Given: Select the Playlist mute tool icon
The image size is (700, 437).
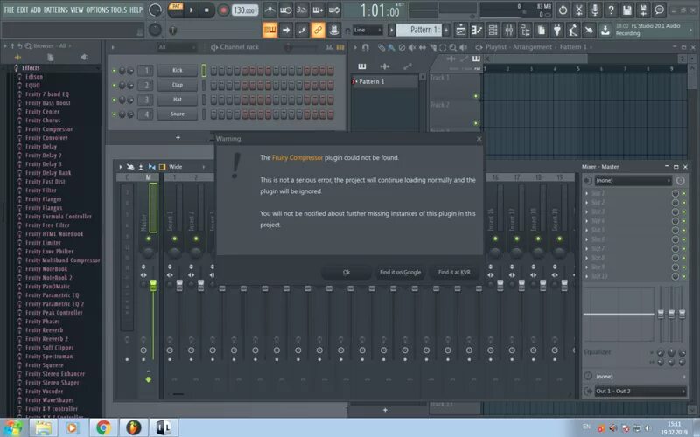Looking at the screenshot, I should pyautogui.click(x=412, y=47).
